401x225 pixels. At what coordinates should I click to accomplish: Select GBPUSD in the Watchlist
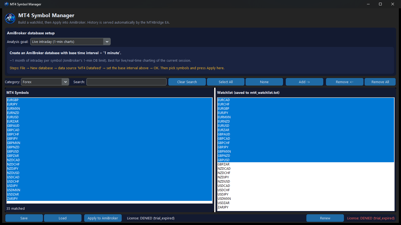[x=306, y=160]
